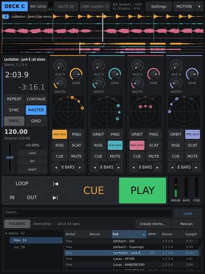This screenshot has width=205, height=274.
Task: Toggle active SCAT 24/32 on teal stem
Action: pos(115,146)
